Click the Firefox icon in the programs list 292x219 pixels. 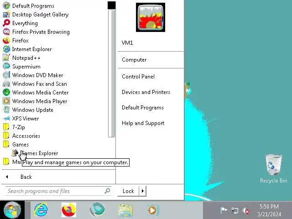pos(6,41)
